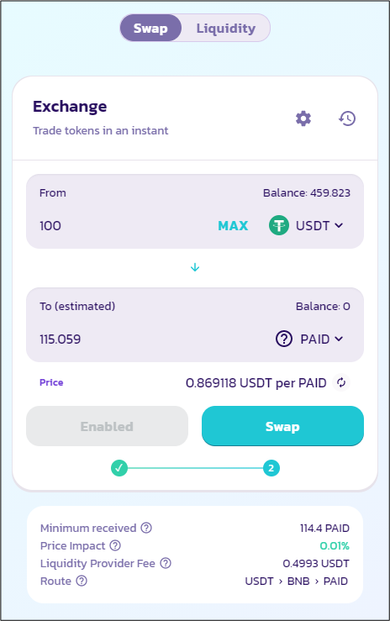Click Liquidity Provider Fee help icon
This screenshot has width=390, height=621.
click(x=166, y=563)
